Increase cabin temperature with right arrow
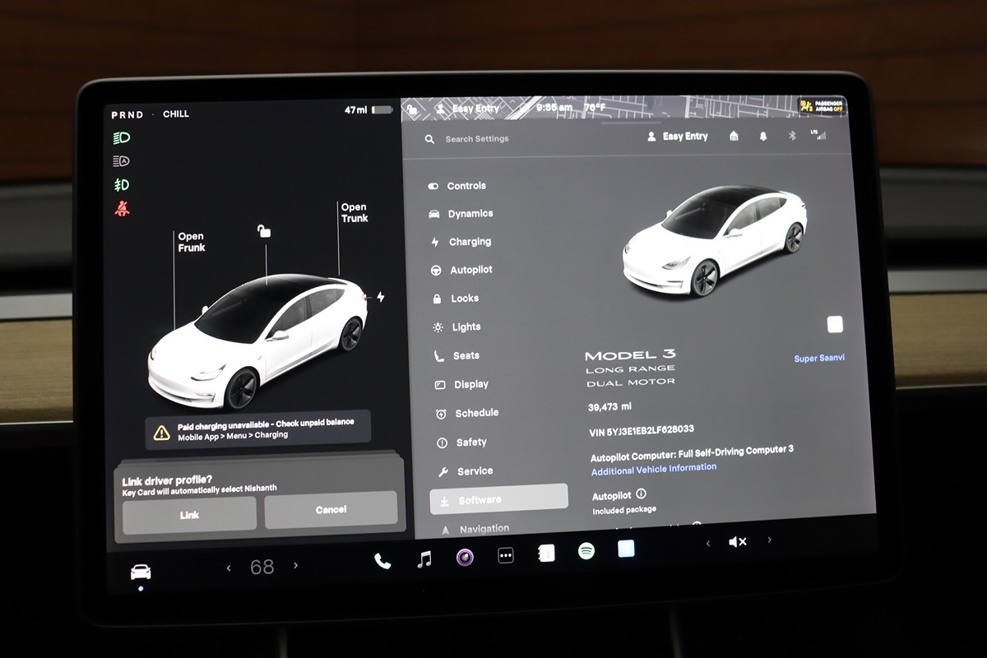Image resolution: width=987 pixels, height=658 pixels. pyautogui.click(x=296, y=566)
